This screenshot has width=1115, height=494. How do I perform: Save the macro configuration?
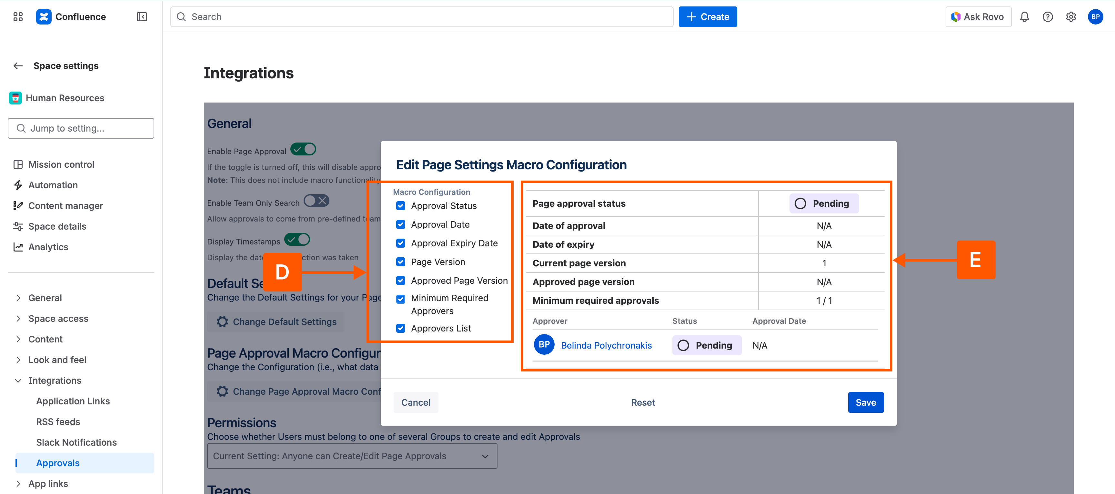(x=865, y=402)
